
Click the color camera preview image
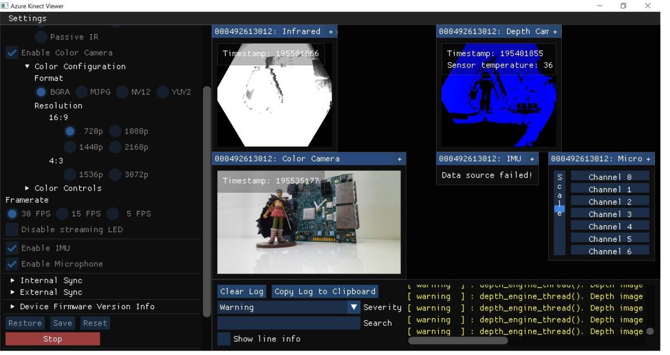coord(309,222)
